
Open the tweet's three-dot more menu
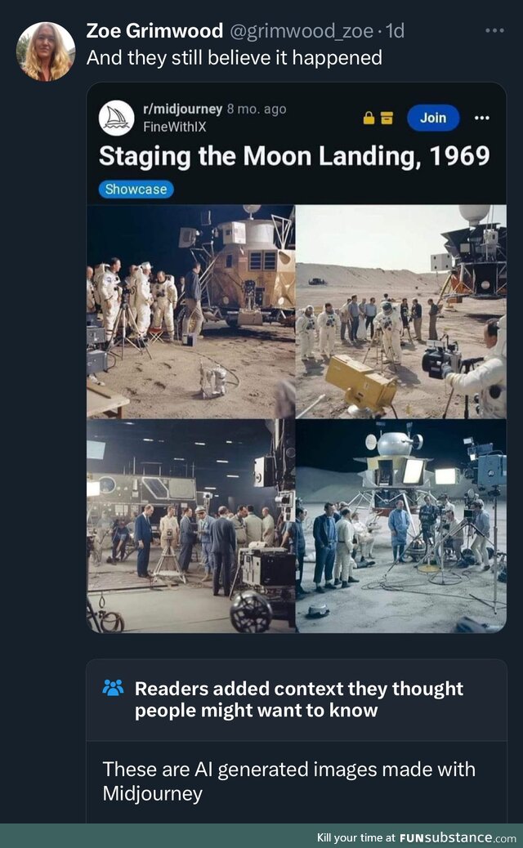[x=494, y=31]
